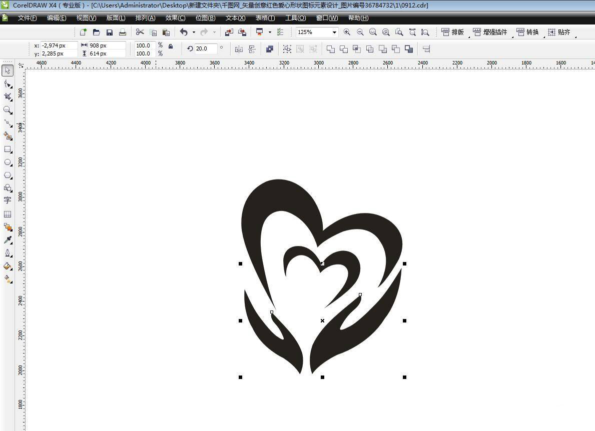Screen dimensions: 595x431
Task: Select the Eyedropper tool
Action: coord(8,240)
